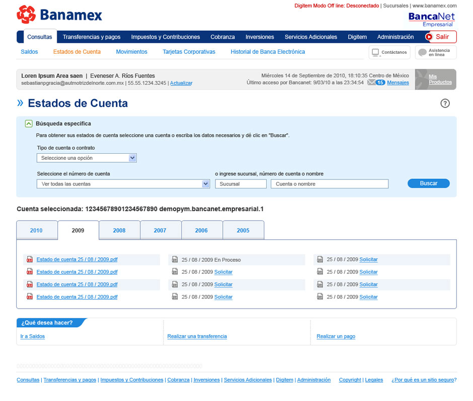Click the PDF icon of the first statement
The height and width of the screenshot is (401, 473).
coord(30,259)
